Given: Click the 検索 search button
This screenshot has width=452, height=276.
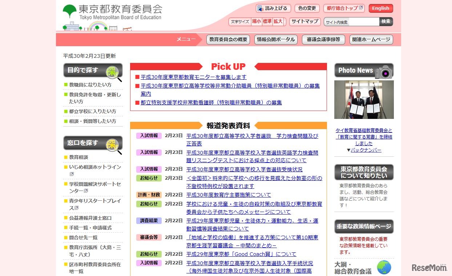Looking at the screenshot, I should [x=386, y=21].
